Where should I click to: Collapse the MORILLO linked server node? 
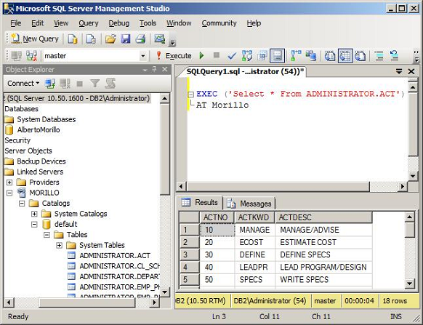pyautogui.click(x=9, y=193)
